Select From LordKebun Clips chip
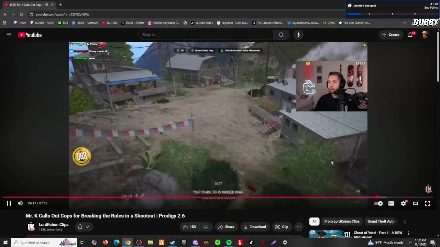The height and width of the screenshot is (247, 440). pyautogui.click(x=342, y=221)
